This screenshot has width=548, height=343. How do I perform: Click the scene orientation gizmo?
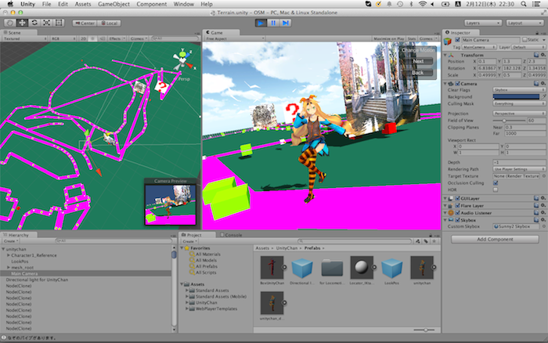tap(182, 60)
